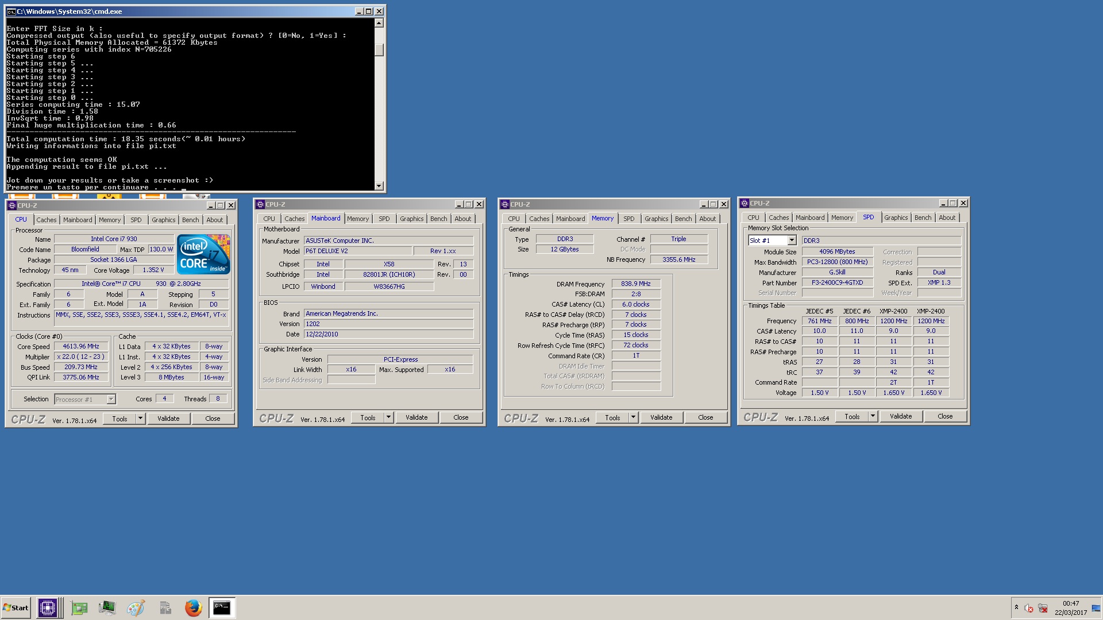This screenshot has height=620, width=1103.
Task: Click the Tools button in the CPU window
Action: click(119, 418)
